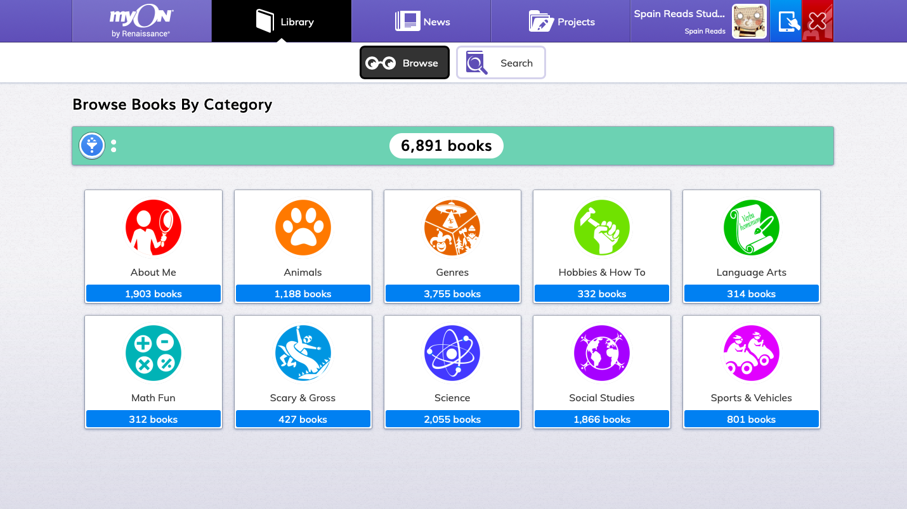The width and height of the screenshot is (907, 509).
Task: Open the Math Fun symbols icon
Action: [153, 353]
